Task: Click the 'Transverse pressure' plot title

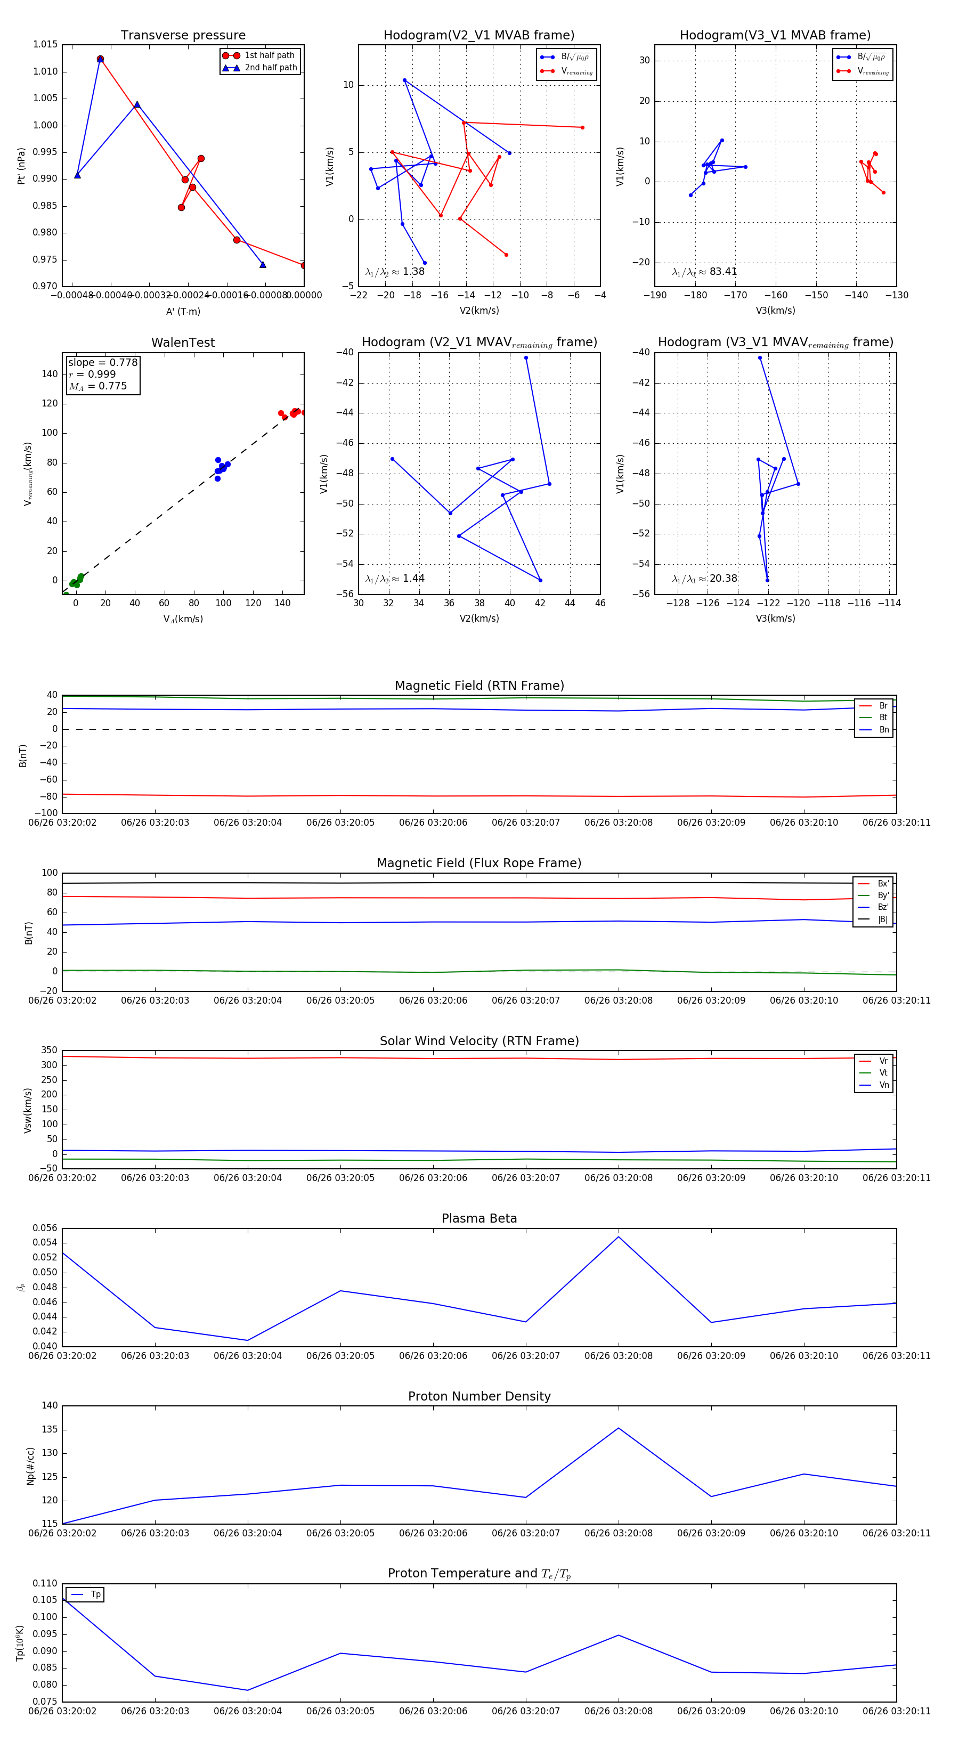Action: click(x=183, y=36)
